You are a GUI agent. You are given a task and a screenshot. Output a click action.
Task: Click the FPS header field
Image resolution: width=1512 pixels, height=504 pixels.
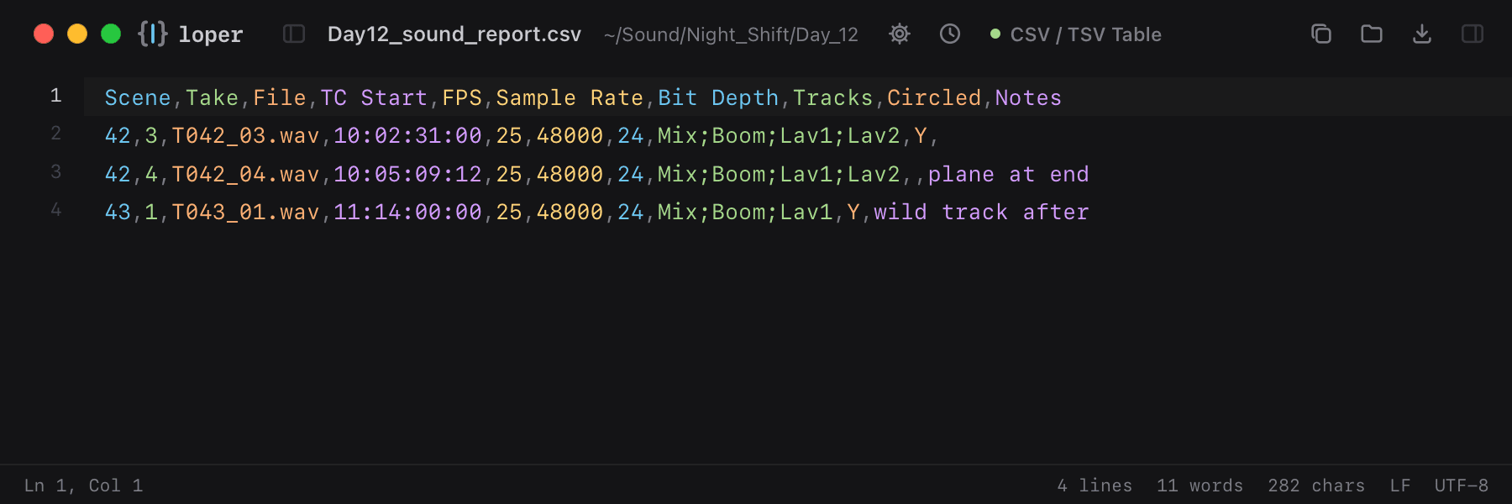[462, 97]
